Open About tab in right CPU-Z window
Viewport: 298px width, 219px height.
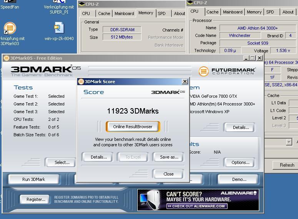pos(288,12)
